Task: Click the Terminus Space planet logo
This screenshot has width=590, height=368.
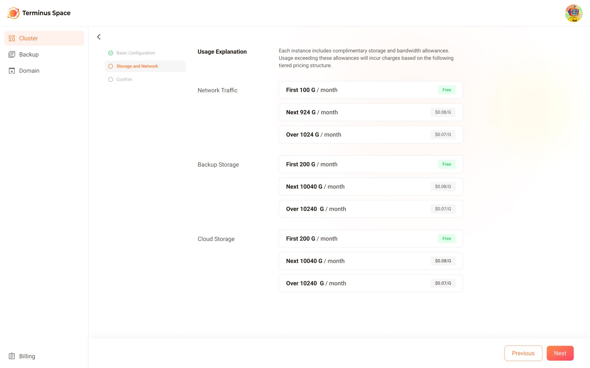Action: (13, 13)
